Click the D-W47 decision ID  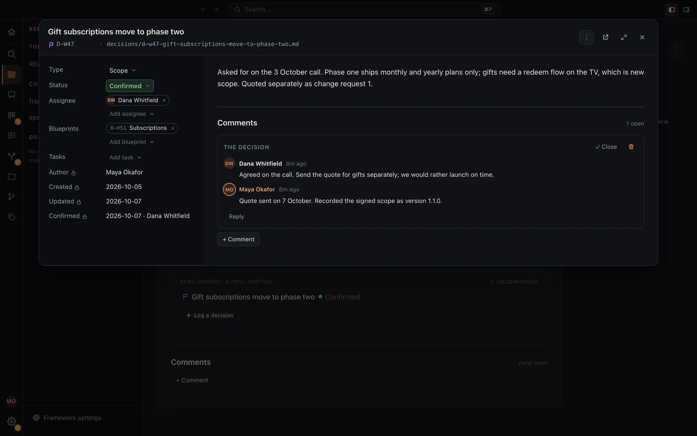click(x=65, y=44)
